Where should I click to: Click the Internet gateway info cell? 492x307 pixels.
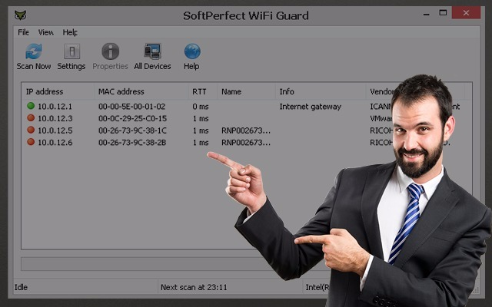tap(310, 107)
